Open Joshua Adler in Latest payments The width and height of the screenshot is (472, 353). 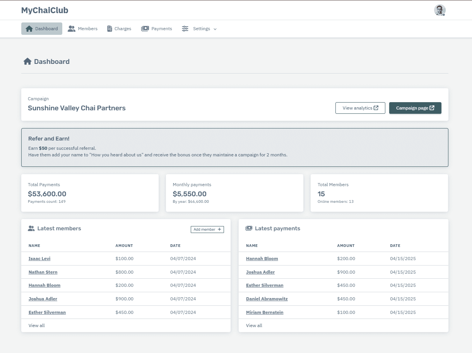[x=260, y=272]
